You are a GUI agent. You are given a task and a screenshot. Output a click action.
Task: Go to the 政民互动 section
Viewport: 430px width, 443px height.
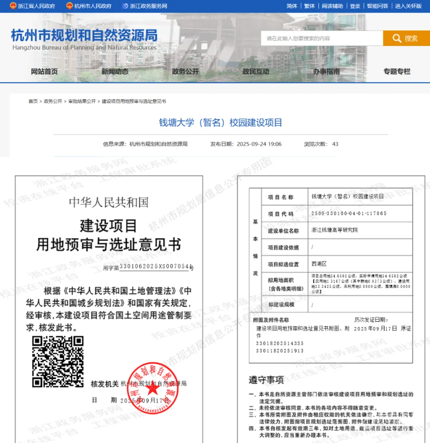coord(256,72)
